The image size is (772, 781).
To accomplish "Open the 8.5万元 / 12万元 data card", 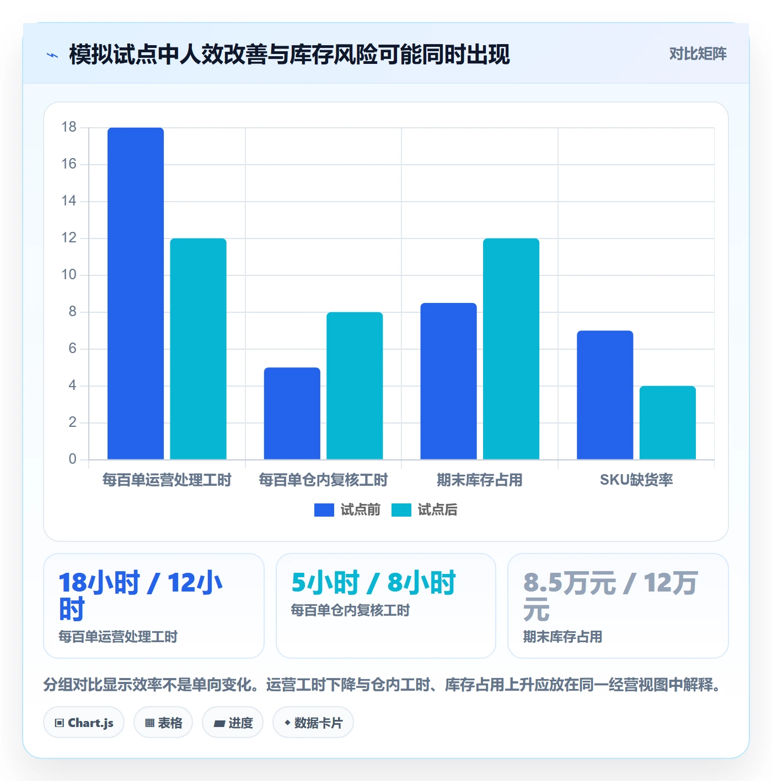I will click(618, 606).
